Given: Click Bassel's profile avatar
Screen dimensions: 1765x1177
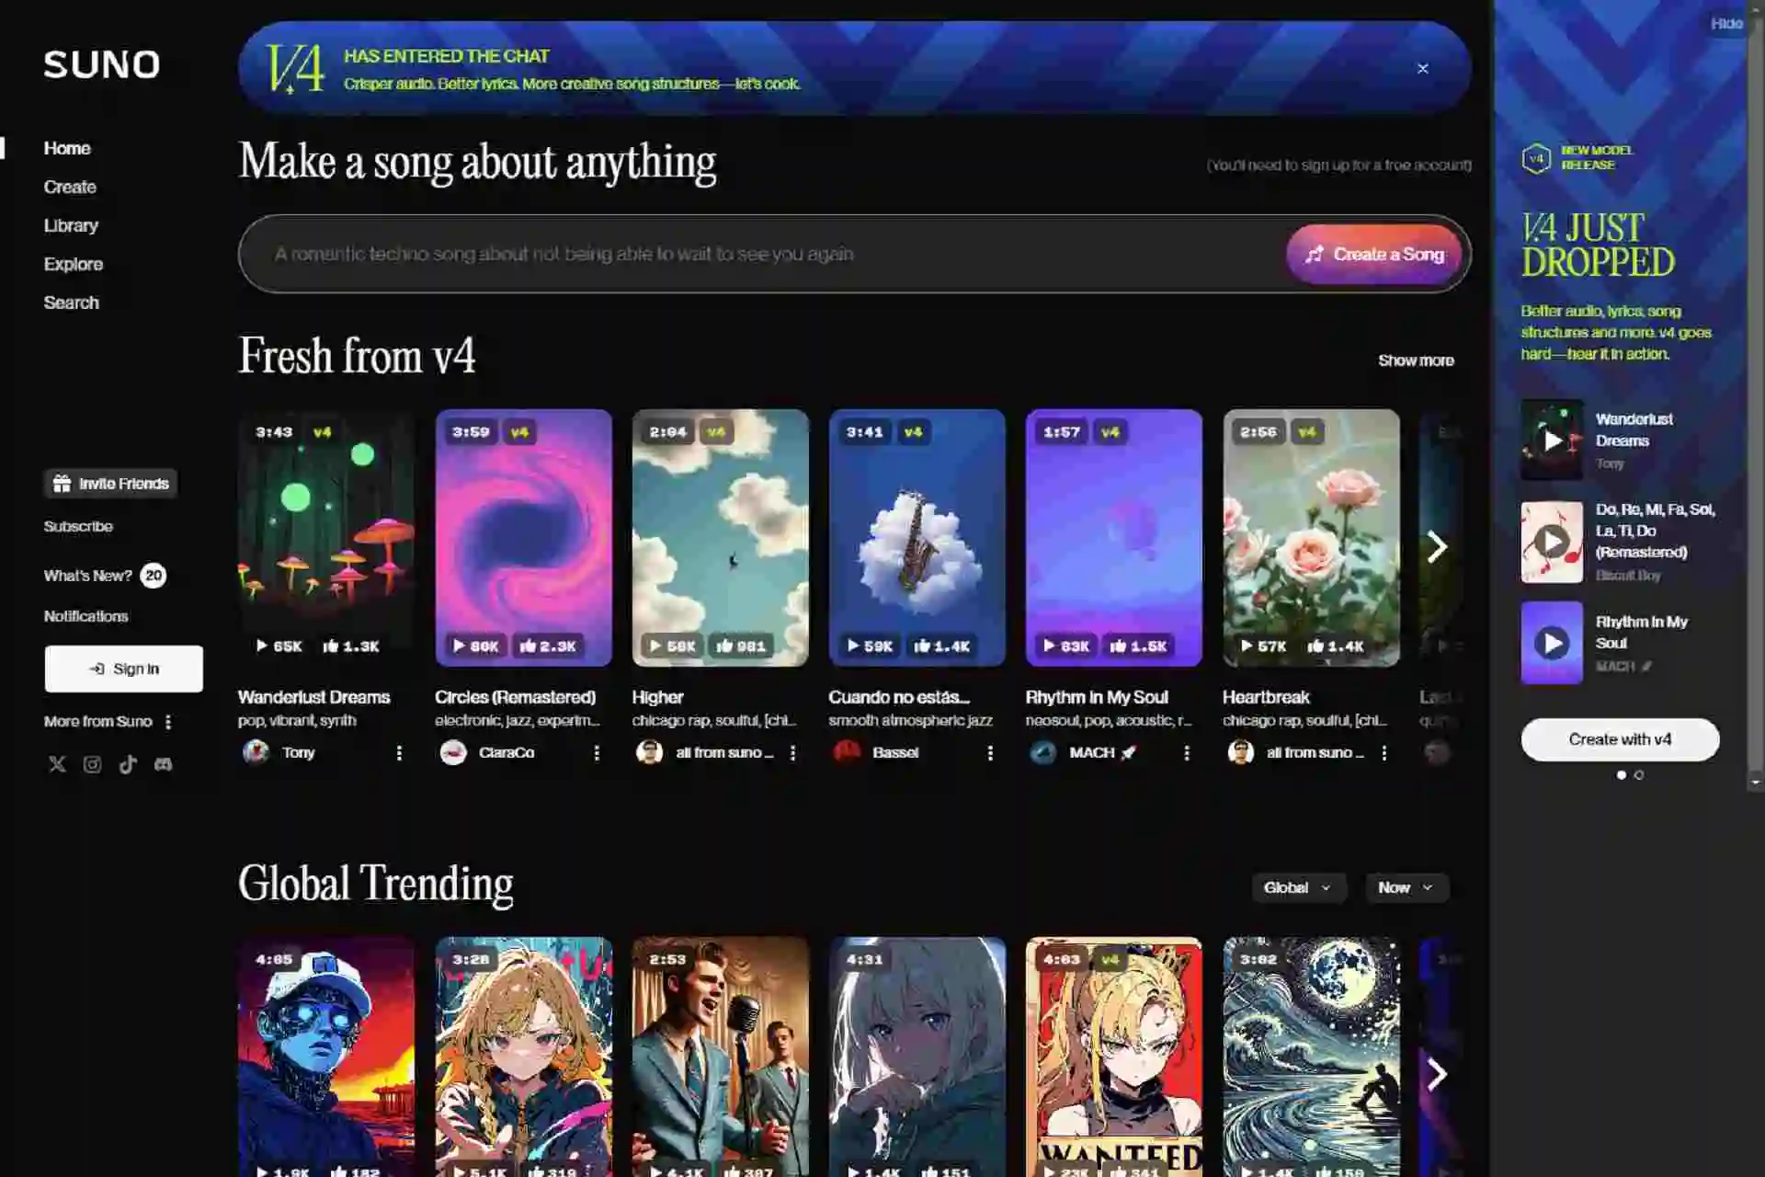Looking at the screenshot, I should (847, 752).
